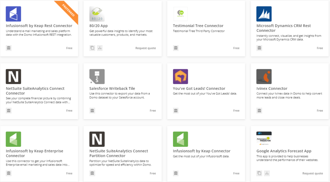The width and height of the screenshot is (330, 182).
Task: Click the card type icon under 80/20 App
Action: [x=92, y=48]
